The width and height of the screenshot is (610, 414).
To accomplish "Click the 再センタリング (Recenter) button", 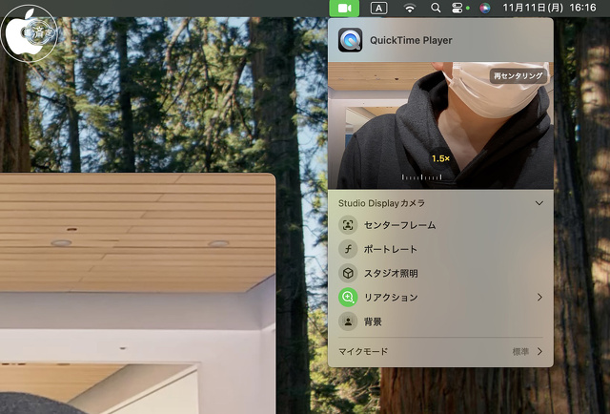I will [518, 75].
